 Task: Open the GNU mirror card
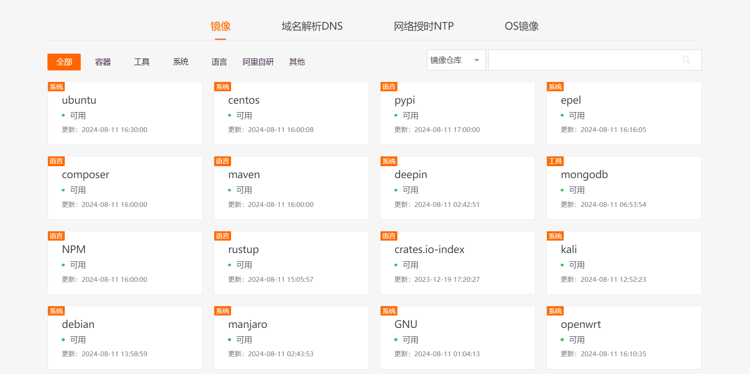(458, 338)
